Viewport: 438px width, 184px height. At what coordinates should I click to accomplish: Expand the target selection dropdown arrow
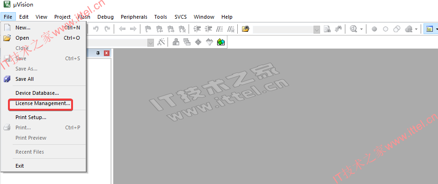pos(151,42)
